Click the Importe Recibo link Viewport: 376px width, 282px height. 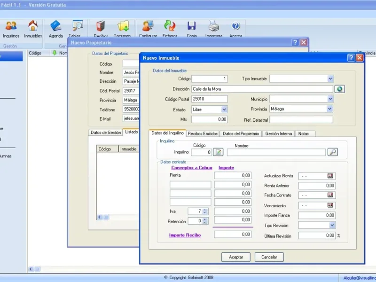click(x=185, y=235)
